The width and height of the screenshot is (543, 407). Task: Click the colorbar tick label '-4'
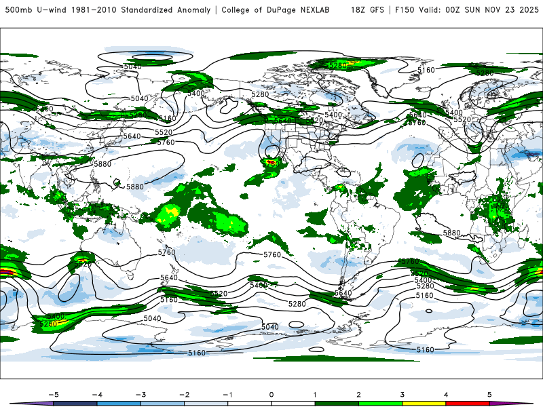tap(97, 395)
